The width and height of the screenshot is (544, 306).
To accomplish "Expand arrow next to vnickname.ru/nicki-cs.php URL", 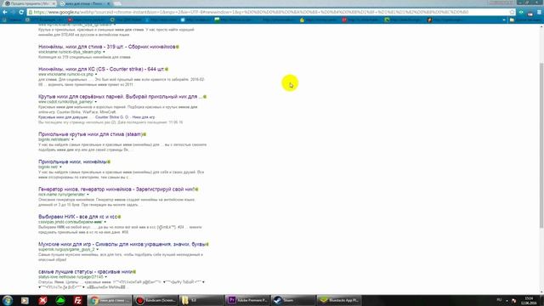I will tap(96, 74).
